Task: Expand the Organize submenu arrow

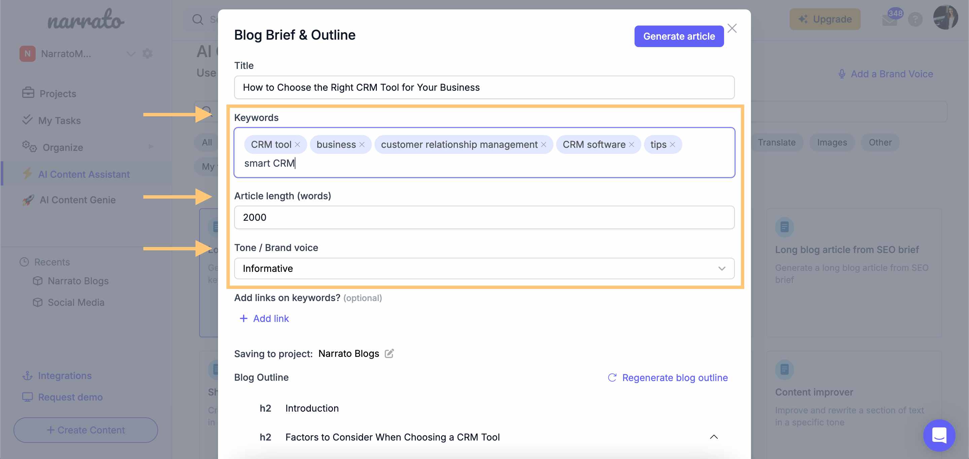Action: (151, 147)
